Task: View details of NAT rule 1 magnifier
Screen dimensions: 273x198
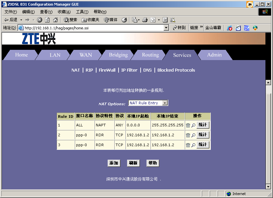Action: (x=193, y=125)
